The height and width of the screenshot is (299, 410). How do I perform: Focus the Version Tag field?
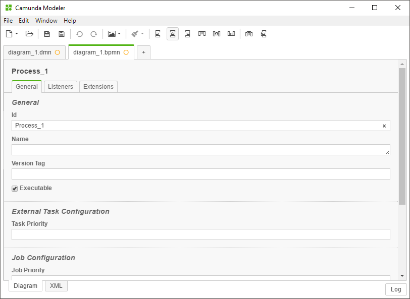click(x=201, y=174)
